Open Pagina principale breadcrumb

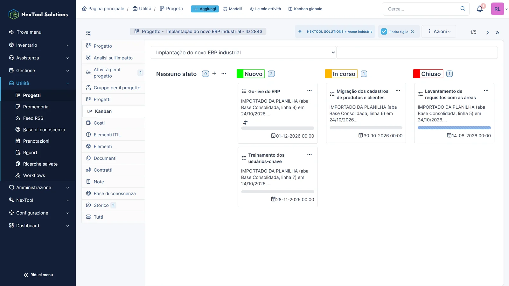pos(103,9)
